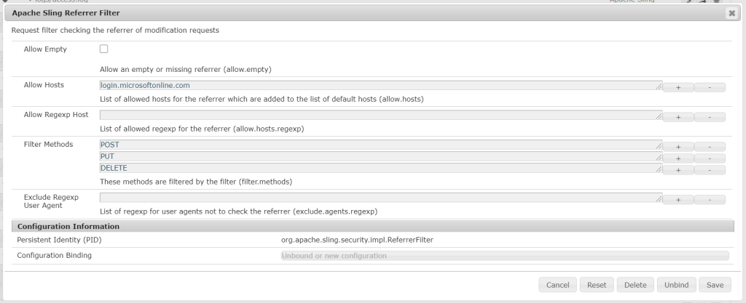Remove the PUT filter method
This screenshot has height=303, width=746.
pos(710,158)
